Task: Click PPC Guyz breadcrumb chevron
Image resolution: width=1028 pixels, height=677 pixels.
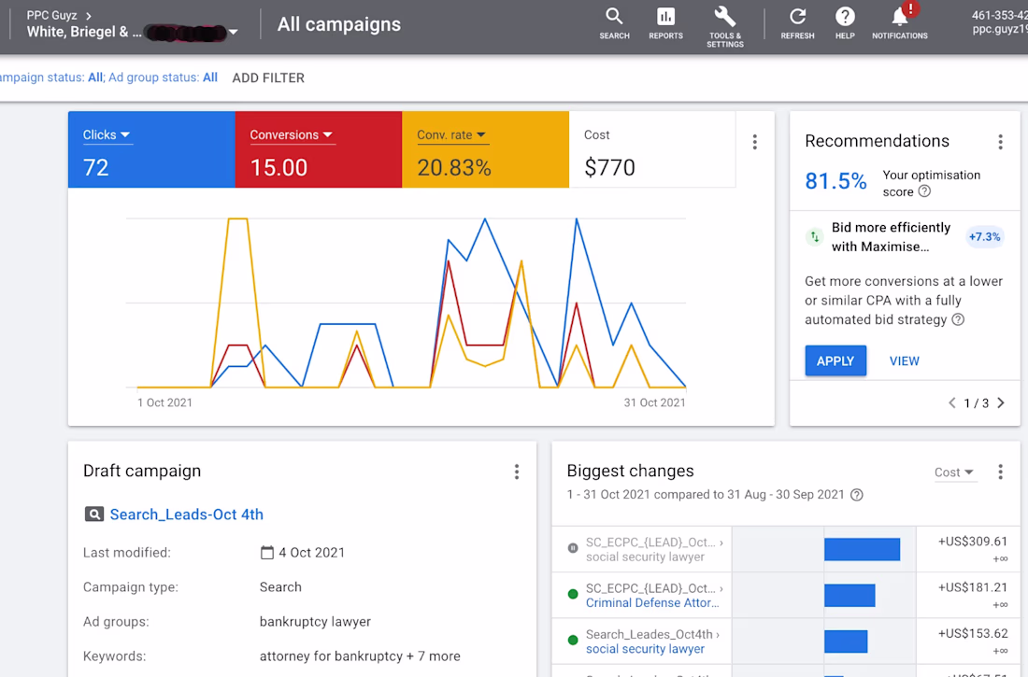Action: pos(89,15)
